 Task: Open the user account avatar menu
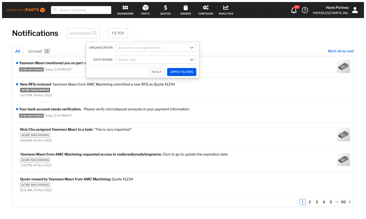tap(355, 10)
